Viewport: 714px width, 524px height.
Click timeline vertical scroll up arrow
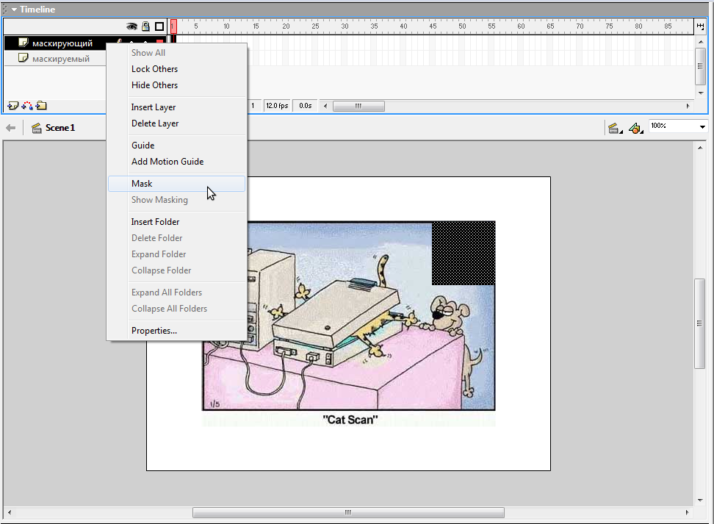[700, 42]
